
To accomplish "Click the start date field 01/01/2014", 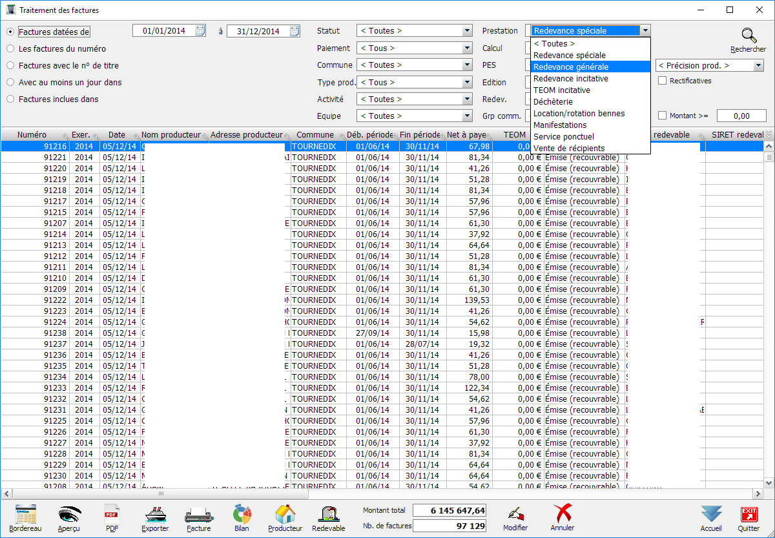I will 163,31.
